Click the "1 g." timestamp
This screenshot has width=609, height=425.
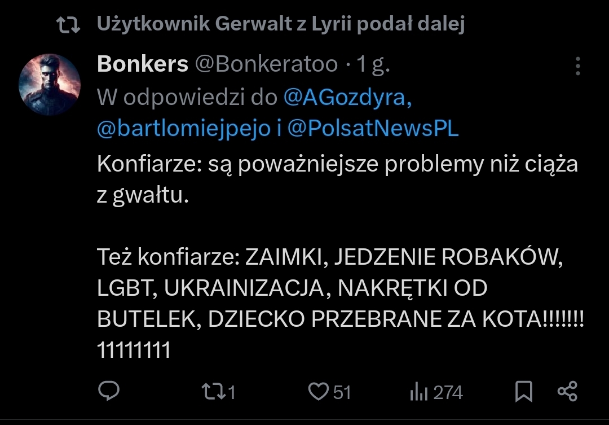click(373, 64)
